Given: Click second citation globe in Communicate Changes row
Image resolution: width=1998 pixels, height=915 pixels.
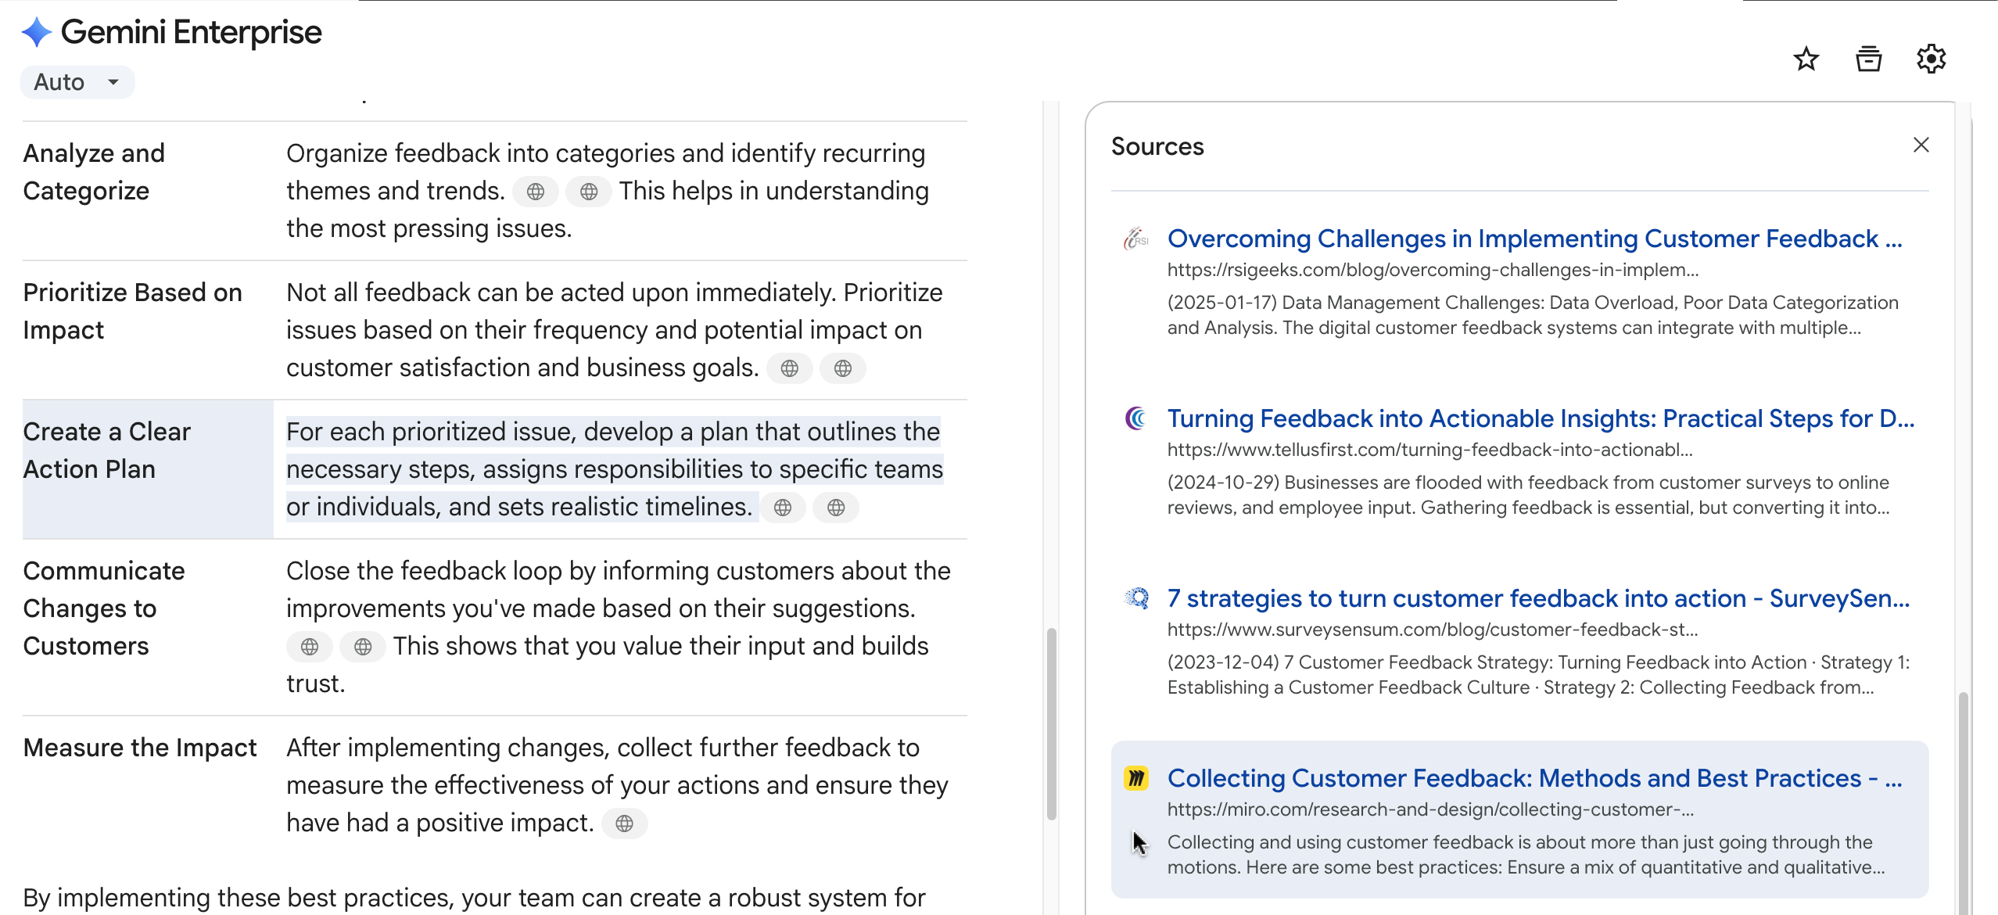Looking at the screenshot, I should [x=363, y=647].
